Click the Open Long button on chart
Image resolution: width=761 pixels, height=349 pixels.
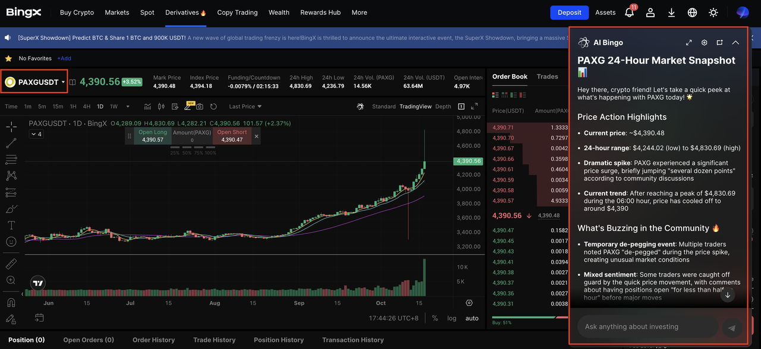pyautogui.click(x=153, y=136)
